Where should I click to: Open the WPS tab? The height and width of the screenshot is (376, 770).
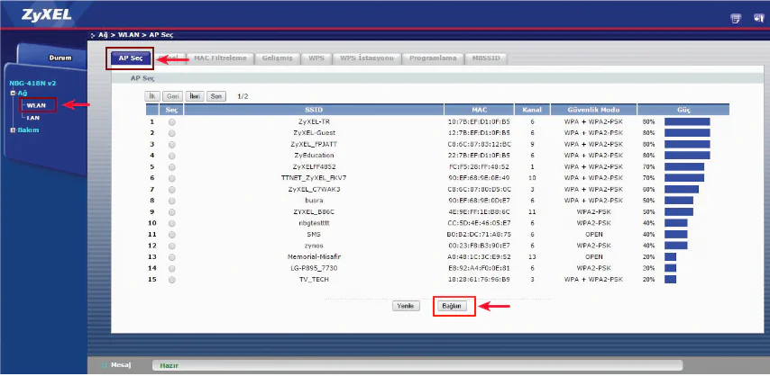click(x=315, y=58)
